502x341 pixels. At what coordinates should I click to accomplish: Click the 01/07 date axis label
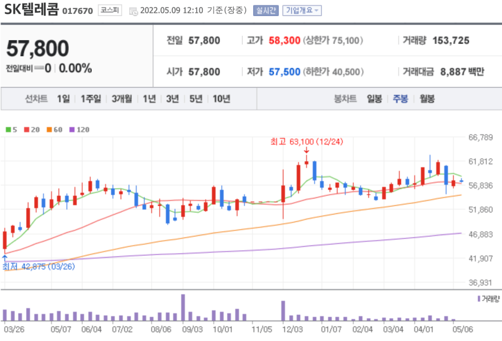coord(331,329)
